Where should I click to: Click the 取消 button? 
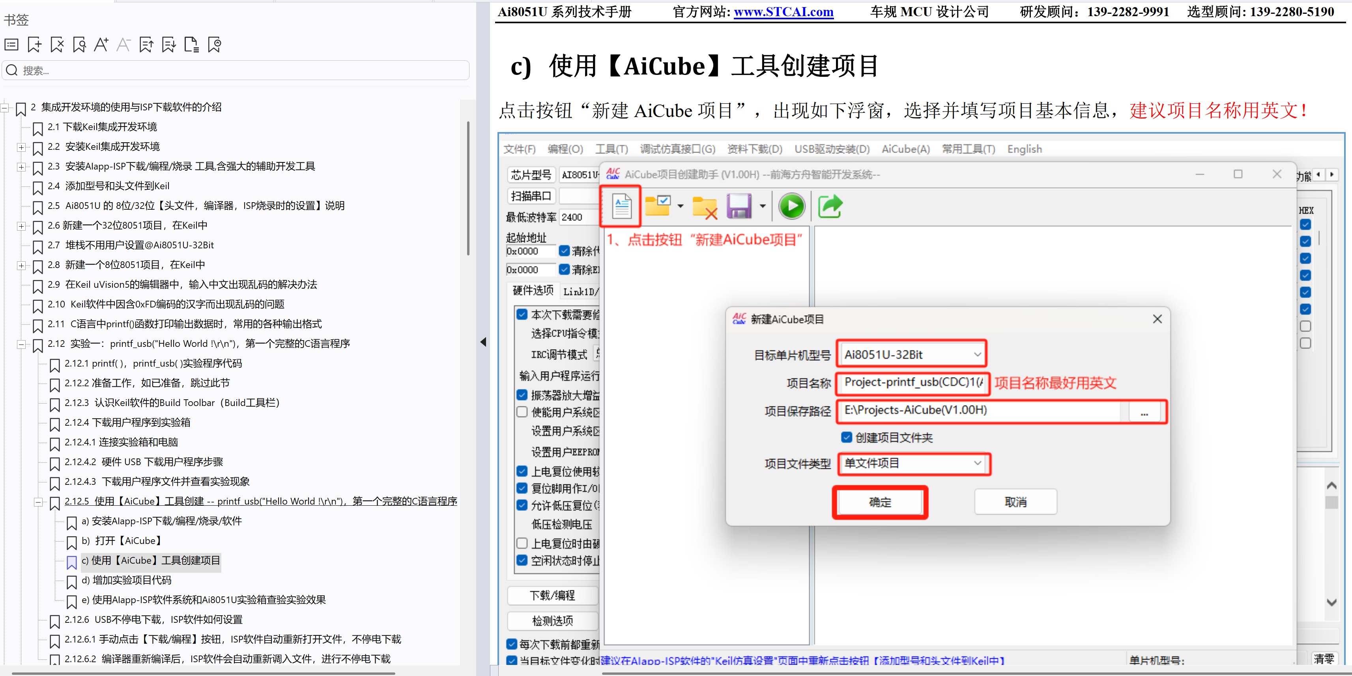tap(1015, 502)
